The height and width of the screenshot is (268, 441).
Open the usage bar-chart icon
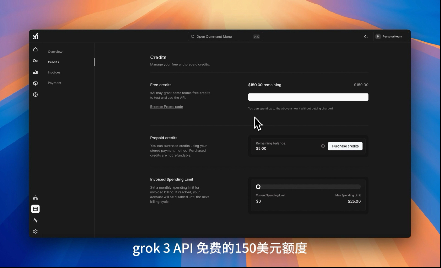pos(36,72)
